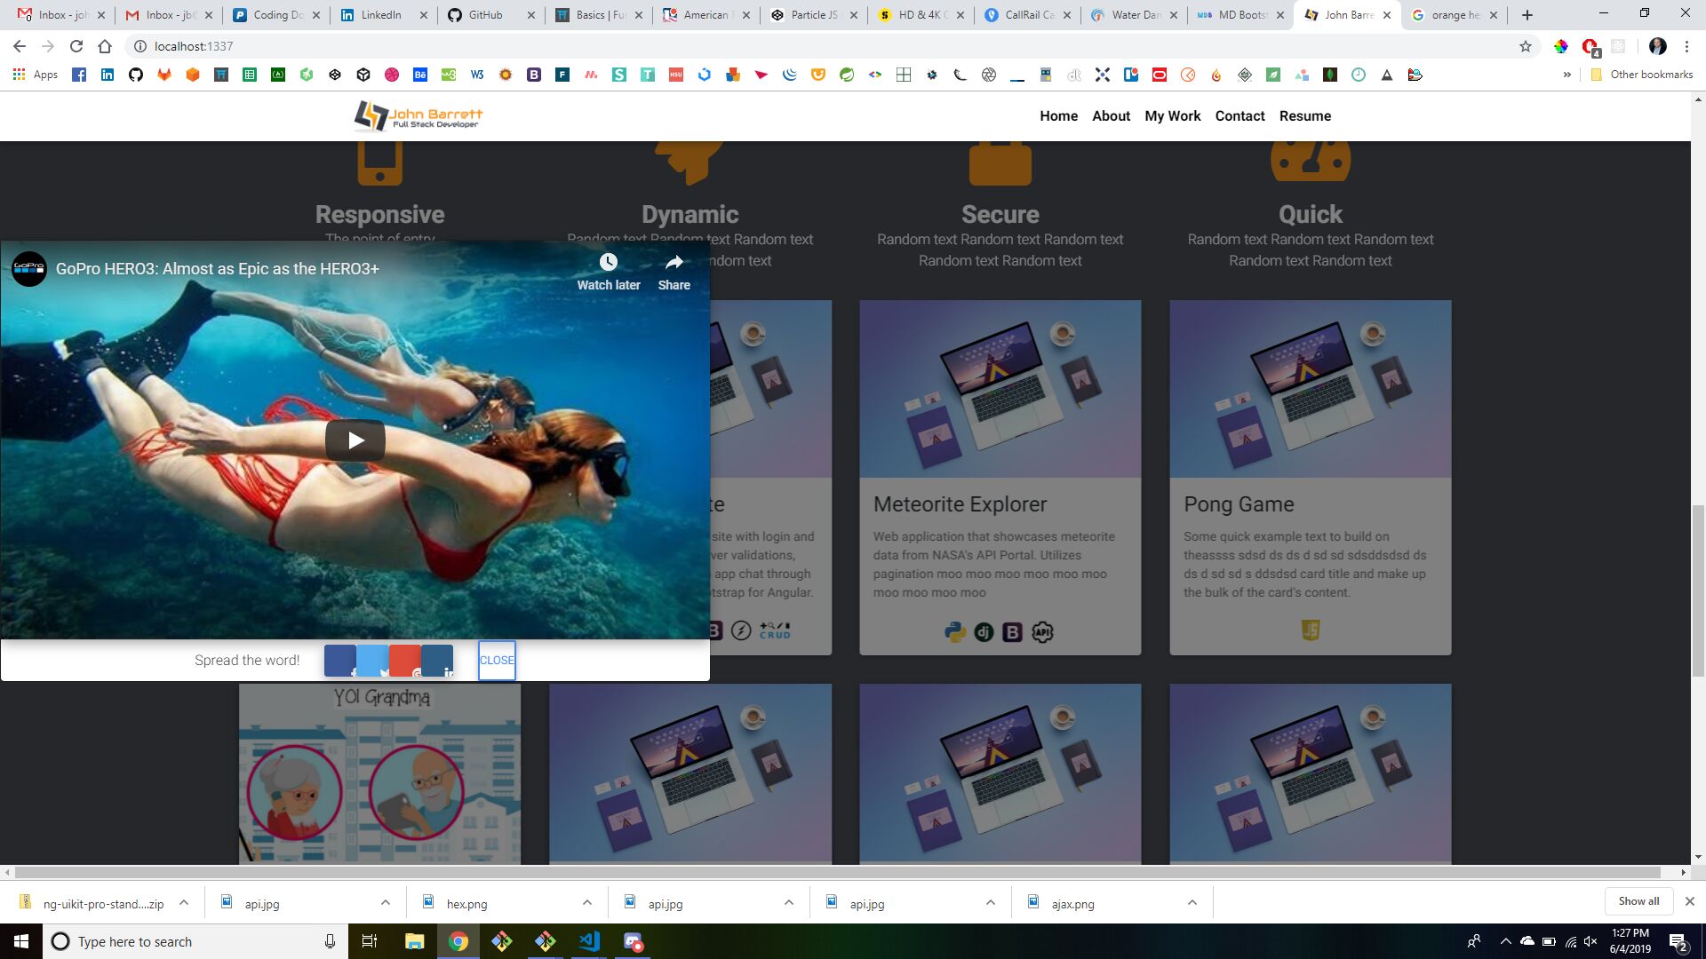Navigate to My Work section

[1173, 116]
